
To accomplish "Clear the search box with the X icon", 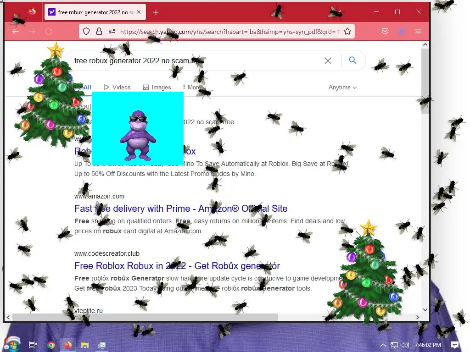I will tap(328, 61).
